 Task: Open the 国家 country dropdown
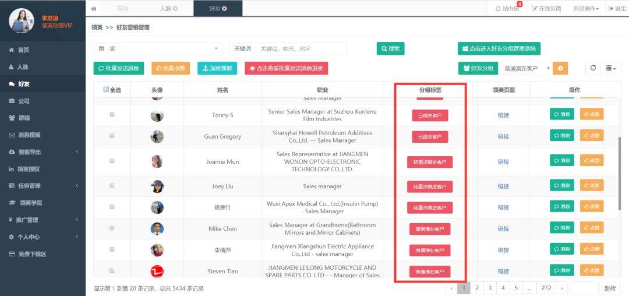tap(171, 48)
